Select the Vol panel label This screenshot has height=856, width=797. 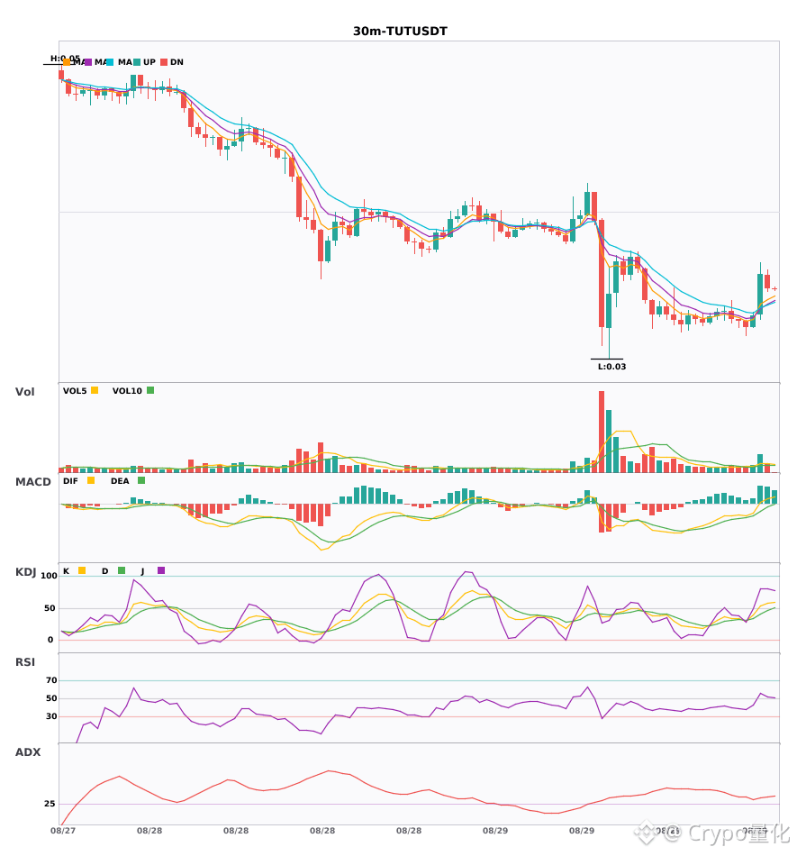click(x=24, y=392)
